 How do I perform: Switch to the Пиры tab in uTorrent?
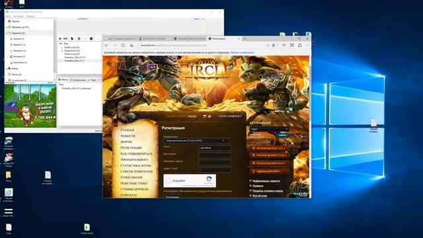point(93,80)
